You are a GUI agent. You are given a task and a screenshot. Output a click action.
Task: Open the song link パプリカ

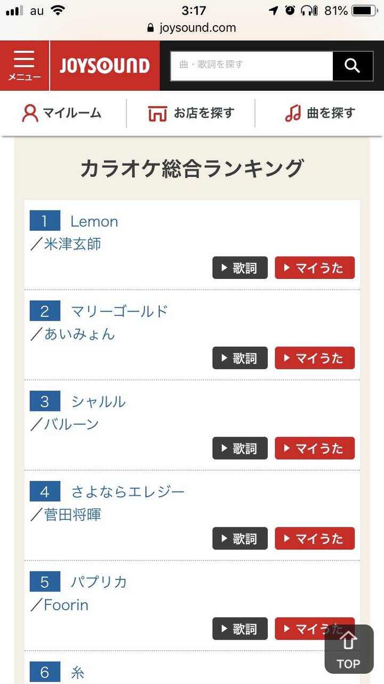coord(99,582)
